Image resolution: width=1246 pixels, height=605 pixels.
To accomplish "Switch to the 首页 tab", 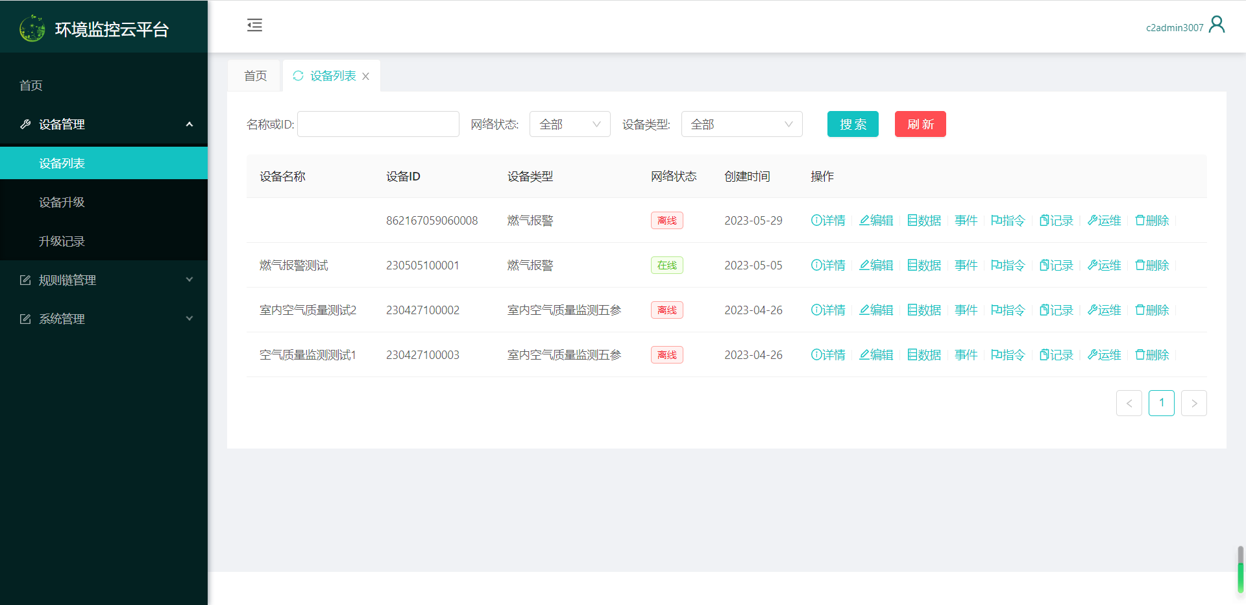I will (255, 76).
